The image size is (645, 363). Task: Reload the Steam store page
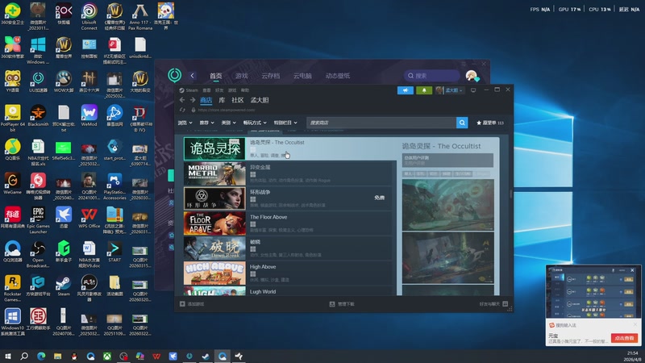(183, 110)
